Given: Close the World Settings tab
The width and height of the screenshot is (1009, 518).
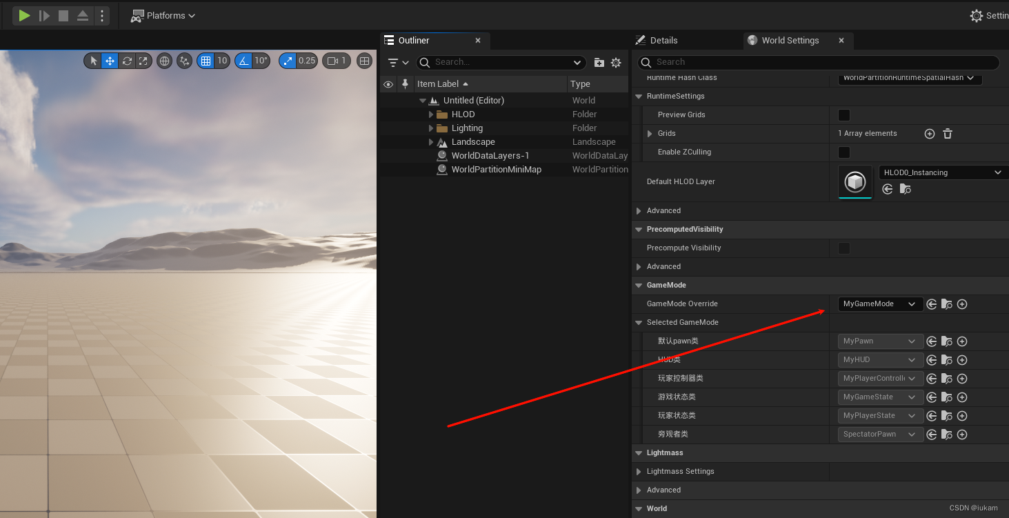Looking at the screenshot, I should pyautogui.click(x=841, y=41).
